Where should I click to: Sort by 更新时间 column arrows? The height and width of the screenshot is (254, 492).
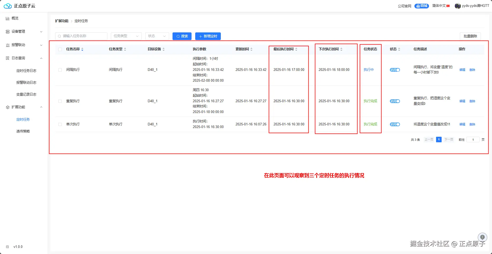pos(251,49)
